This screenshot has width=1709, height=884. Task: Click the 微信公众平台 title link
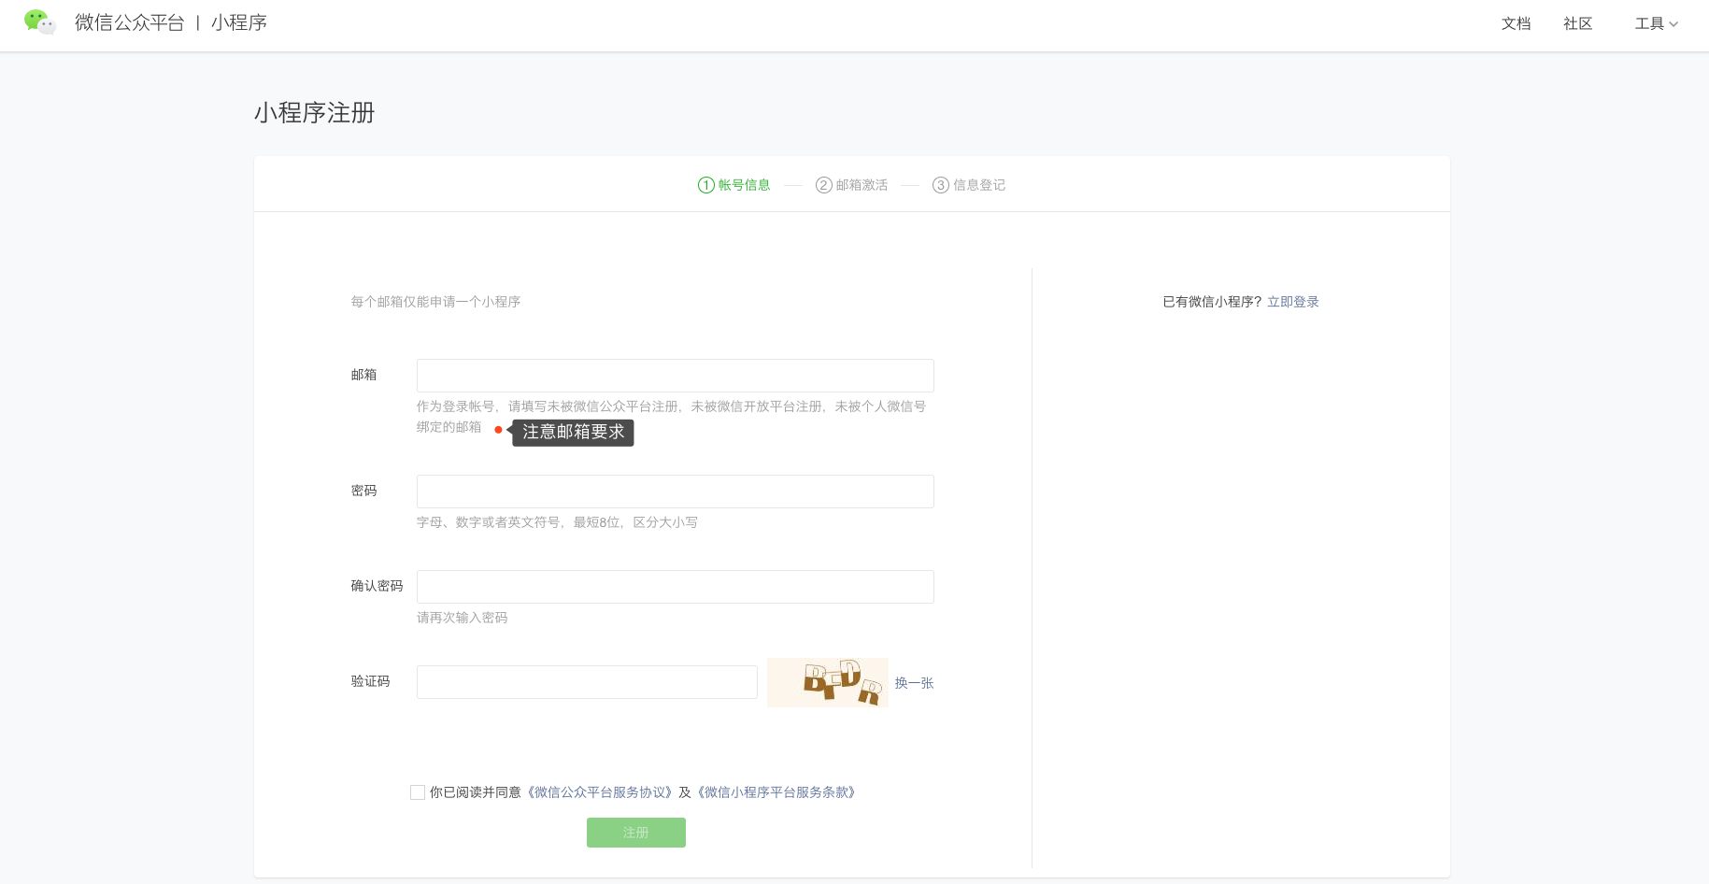click(x=130, y=22)
